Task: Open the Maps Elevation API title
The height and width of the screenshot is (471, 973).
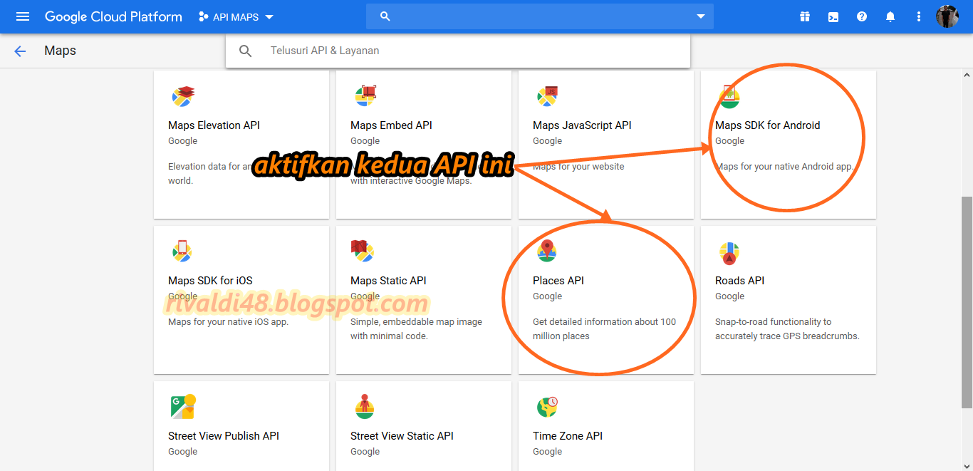Action: (214, 125)
